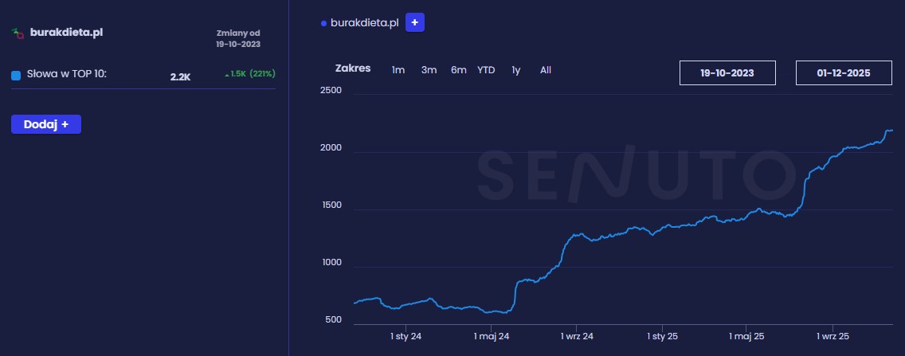Click the Słowa w TOP 10 label
This screenshot has height=356, width=905.
pos(67,75)
